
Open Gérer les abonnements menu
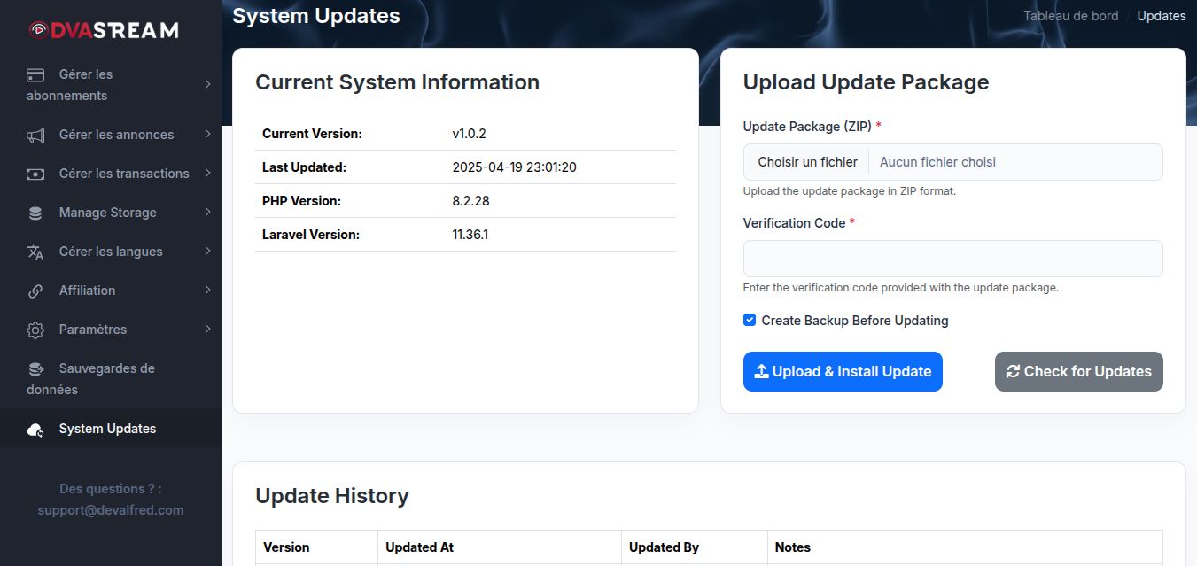pos(110,85)
